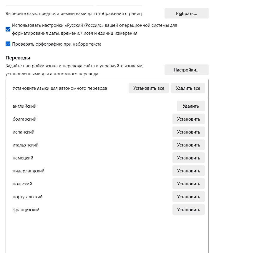The width and height of the screenshot is (259, 253).
Task: Click Установить for нидерландский
Action: tap(188, 171)
